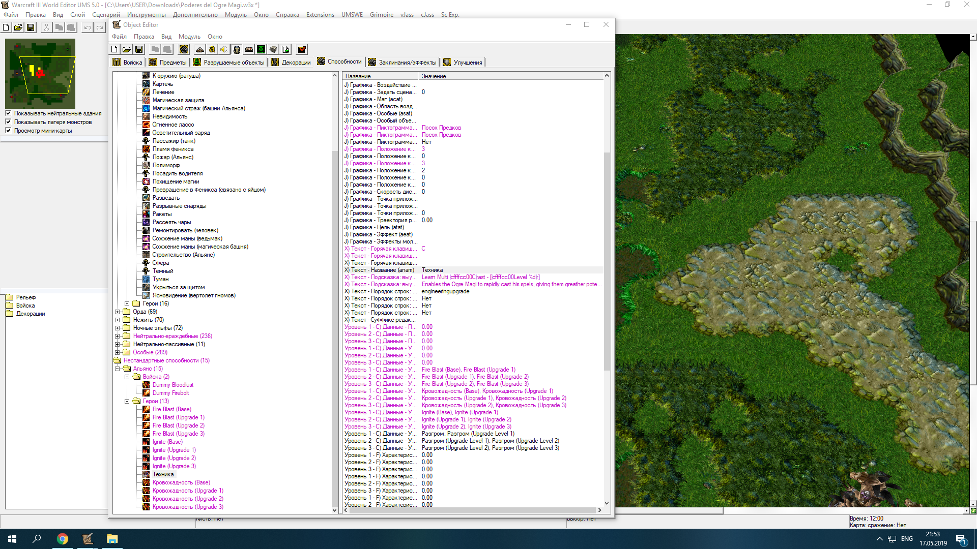Select the Dummy Bloodlust ability

[173, 385]
